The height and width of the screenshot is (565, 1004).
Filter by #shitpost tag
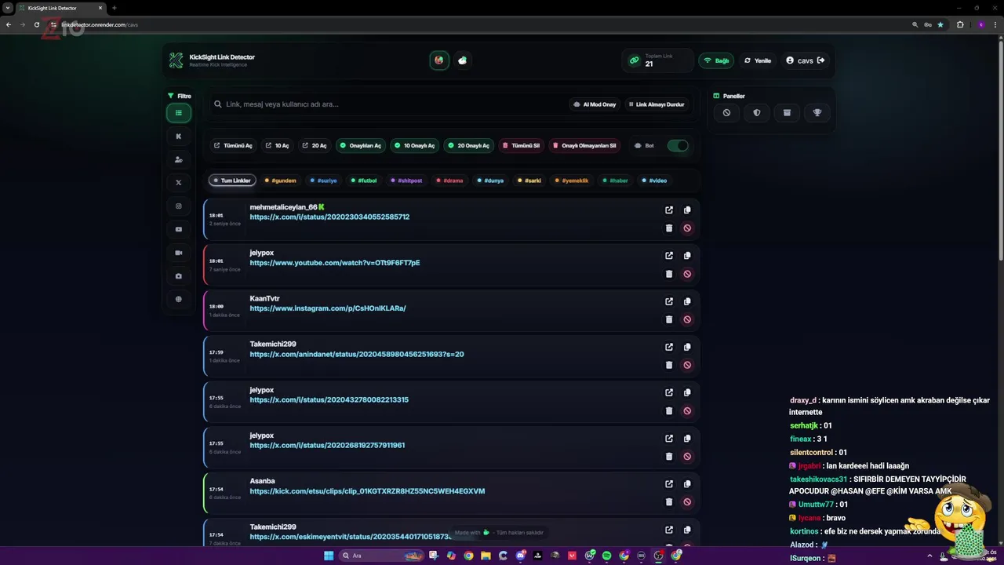(406, 180)
